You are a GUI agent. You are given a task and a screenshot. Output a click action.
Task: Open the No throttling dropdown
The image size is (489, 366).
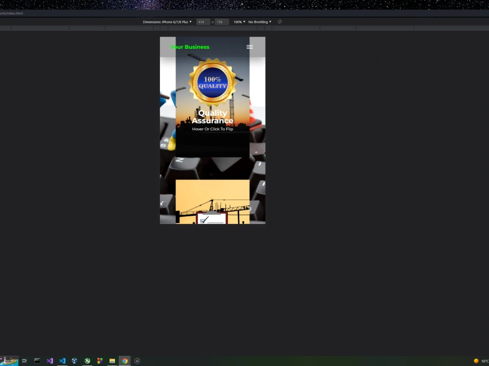(260, 22)
